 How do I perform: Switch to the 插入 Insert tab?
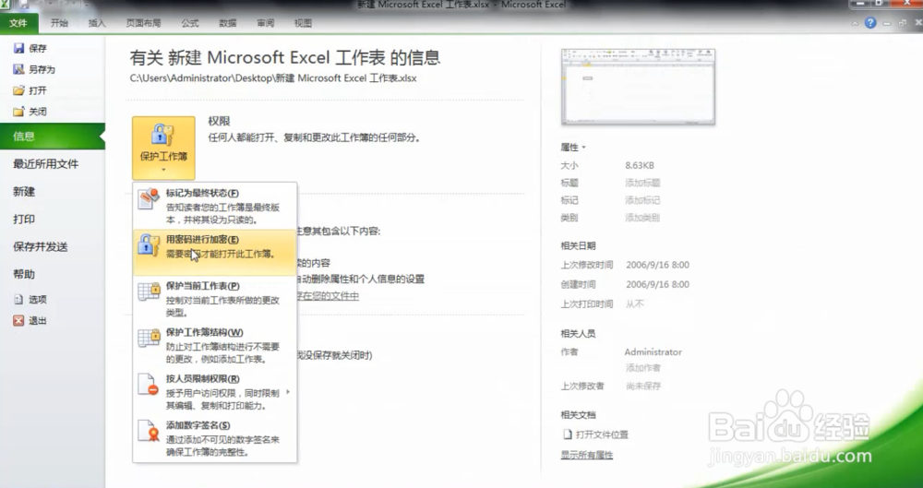97,24
